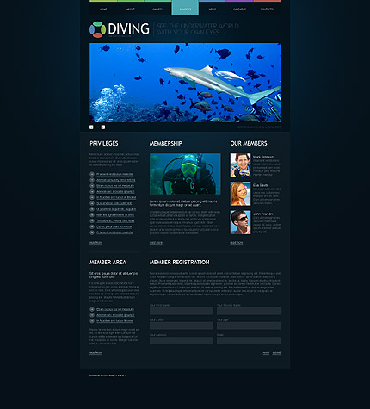Focus the Your E-mail input field
The height and width of the screenshot is (409, 370).
(182, 325)
